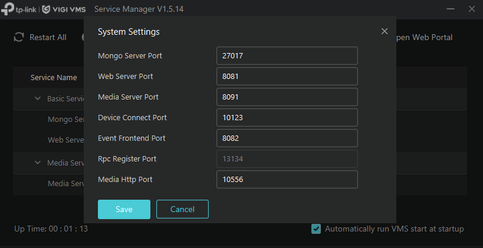Focus the Device Connect Port field

(287, 118)
